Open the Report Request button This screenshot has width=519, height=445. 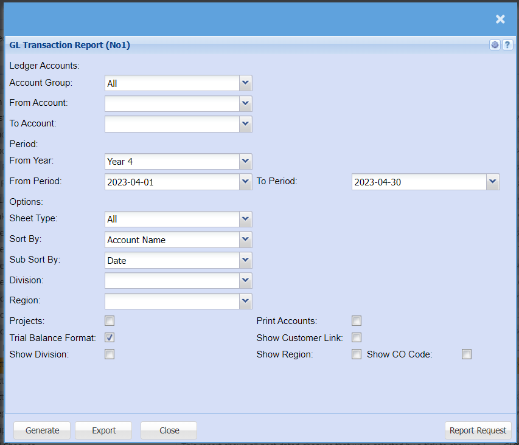[478, 430]
